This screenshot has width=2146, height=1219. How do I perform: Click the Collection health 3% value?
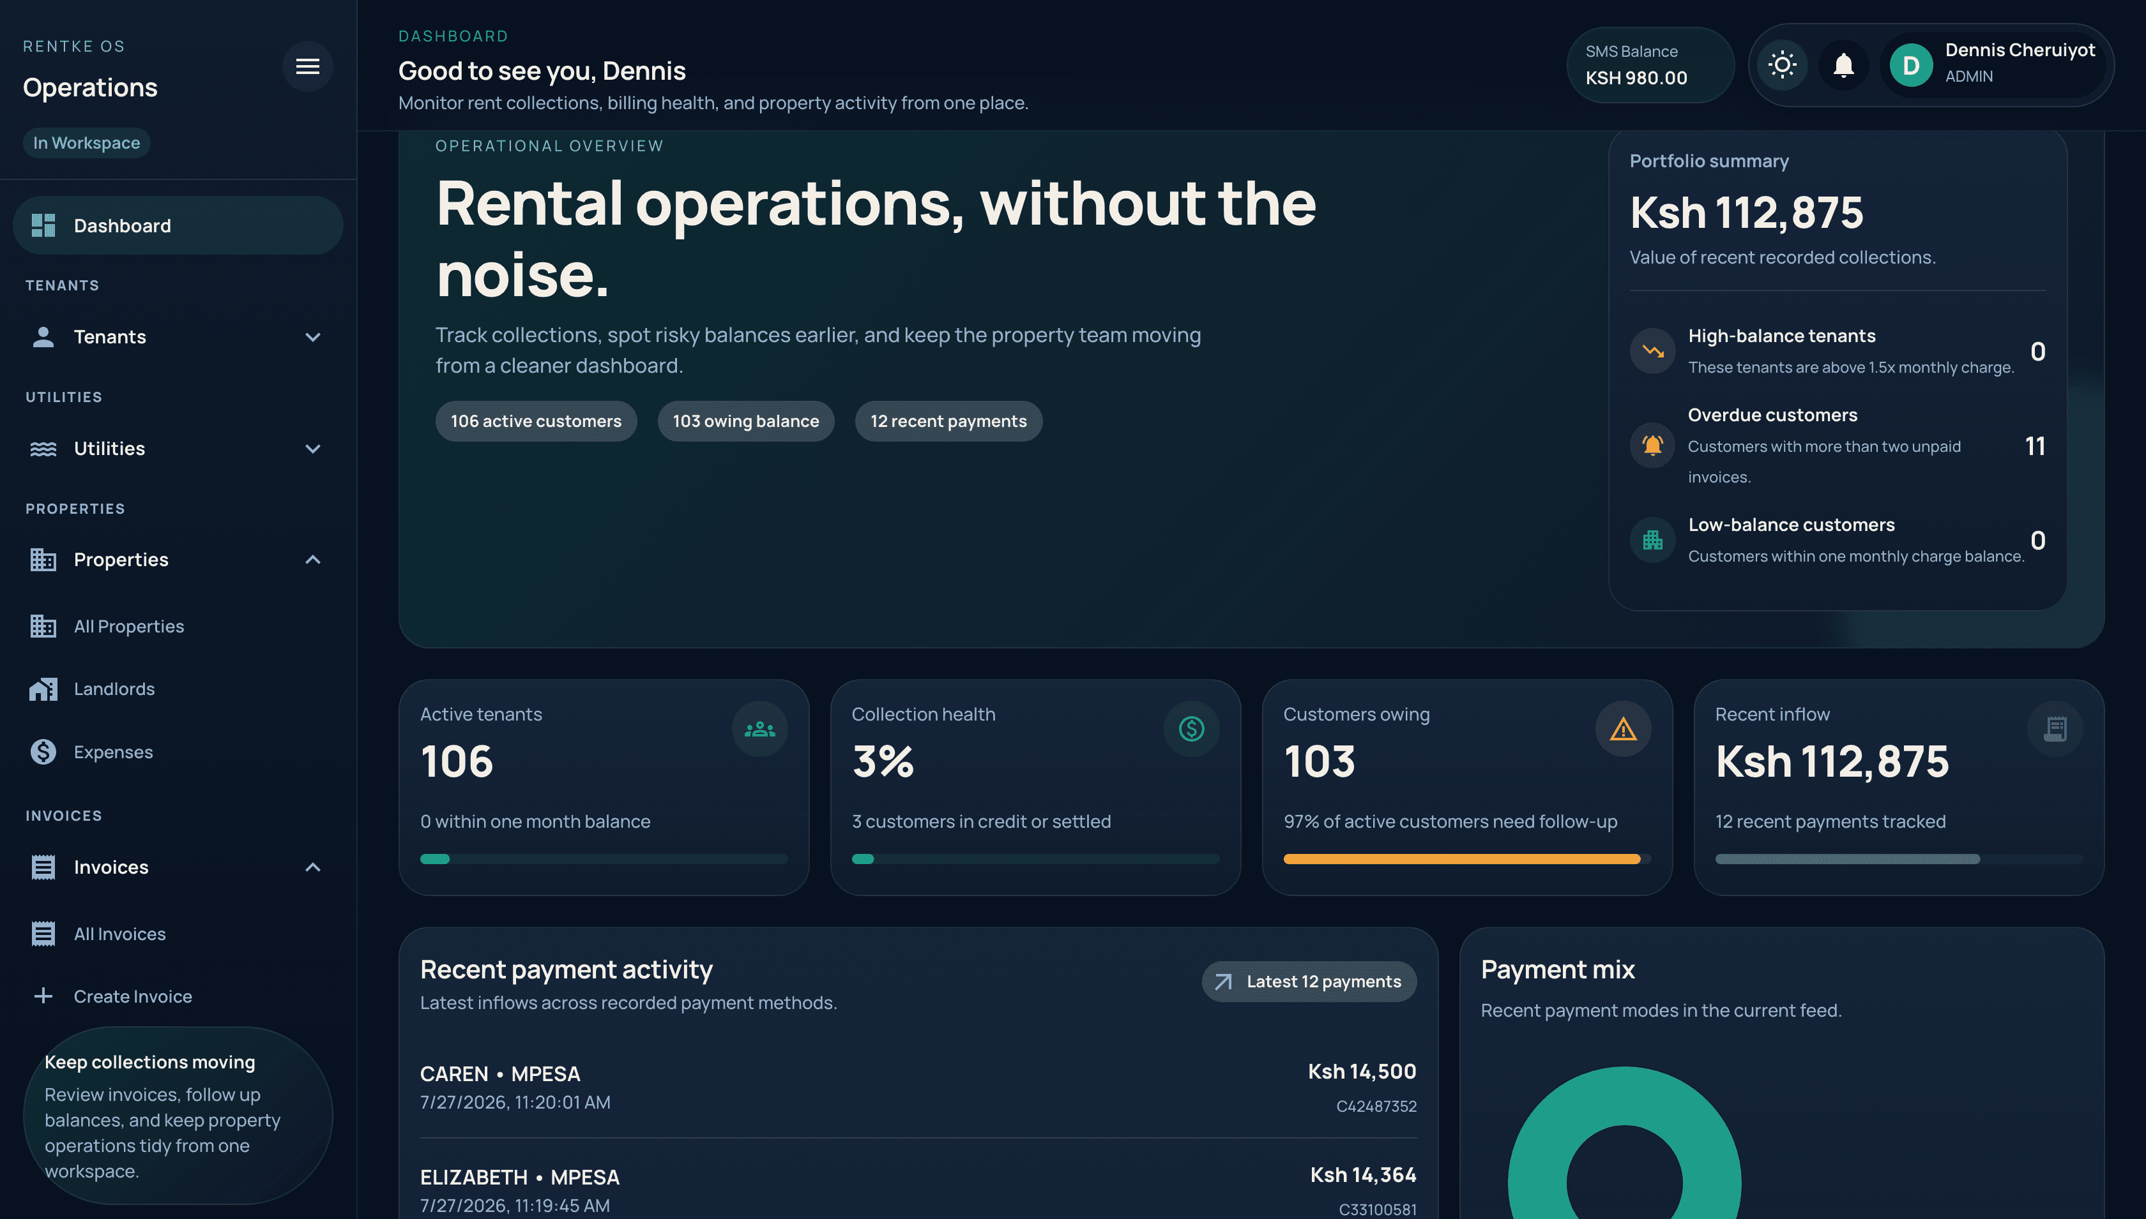point(883,761)
